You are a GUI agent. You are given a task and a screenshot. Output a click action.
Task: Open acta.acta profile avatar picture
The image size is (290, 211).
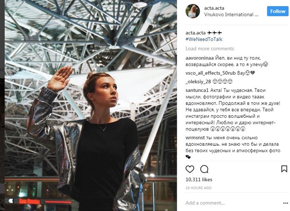coord(193,11)
